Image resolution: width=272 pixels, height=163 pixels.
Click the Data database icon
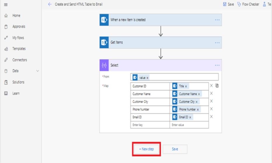pyautogui.click(x=6, y=71)
